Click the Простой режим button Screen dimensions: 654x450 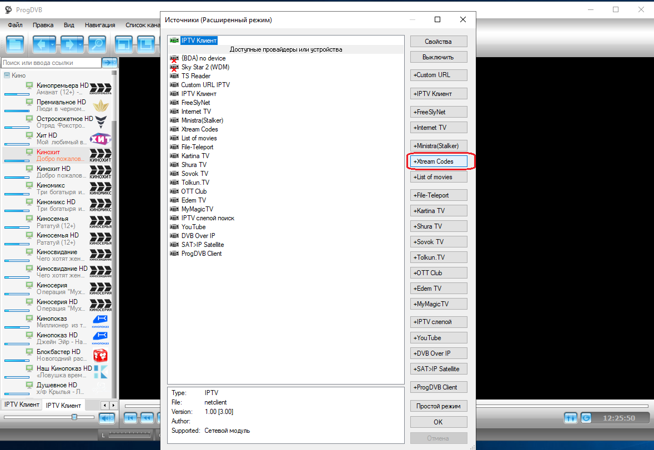(439, 406)
